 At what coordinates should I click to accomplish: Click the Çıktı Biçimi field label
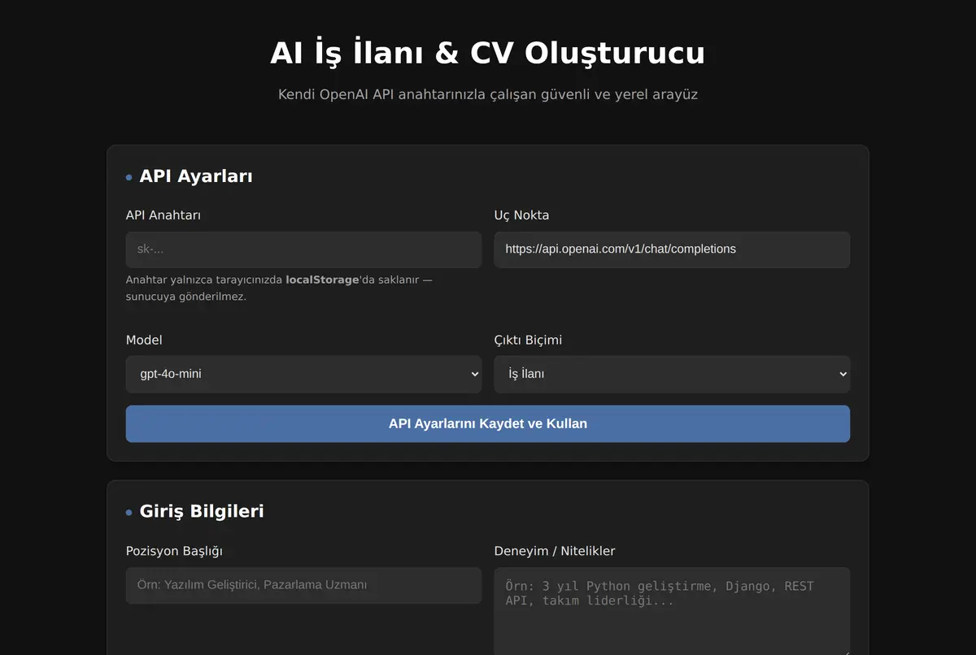[528, 340]
